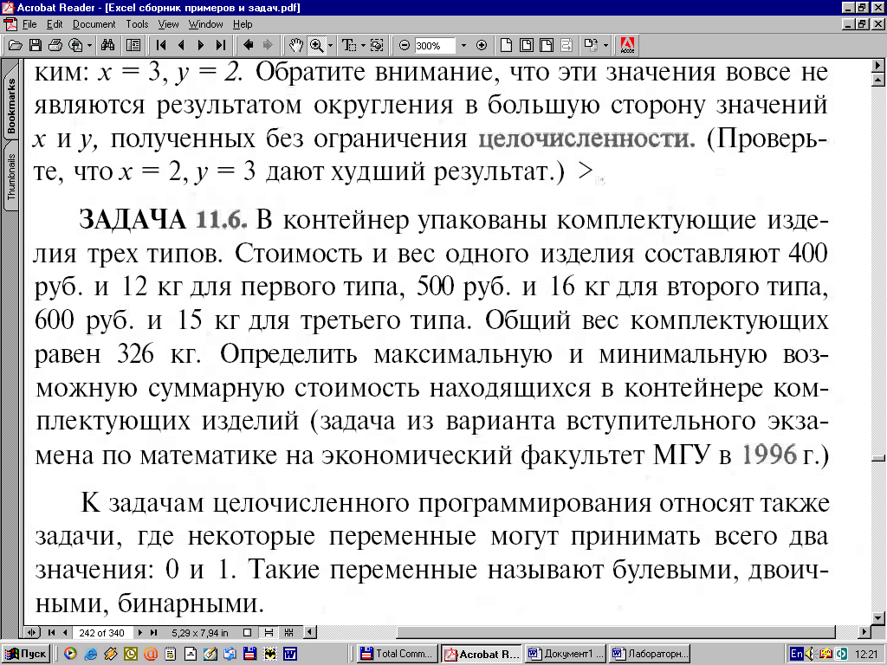Click the horizontal scrollbar left arrow
887x665 pixels.
[310, 632]
